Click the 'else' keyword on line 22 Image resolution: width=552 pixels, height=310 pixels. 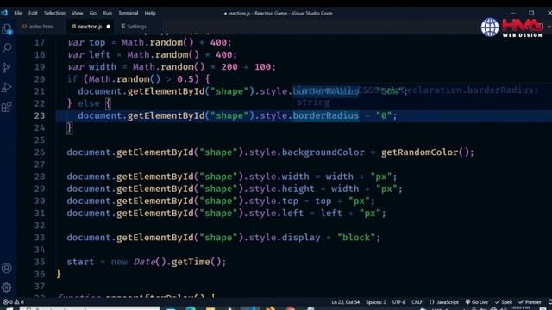click(89, 103)
